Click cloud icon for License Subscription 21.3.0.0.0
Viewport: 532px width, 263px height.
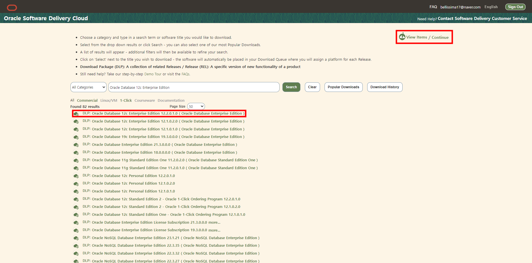coord(76,223)
